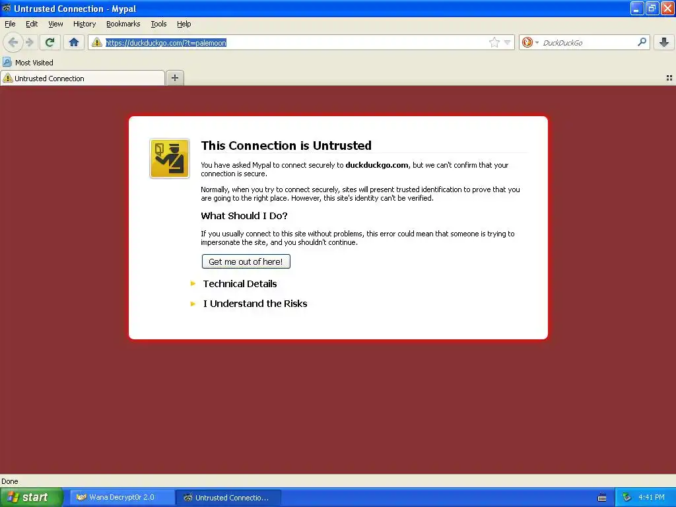Viewport: 676px width, 507px height.
Task: Open the address bar history dropdown arrow
Action: coord(508,42)
